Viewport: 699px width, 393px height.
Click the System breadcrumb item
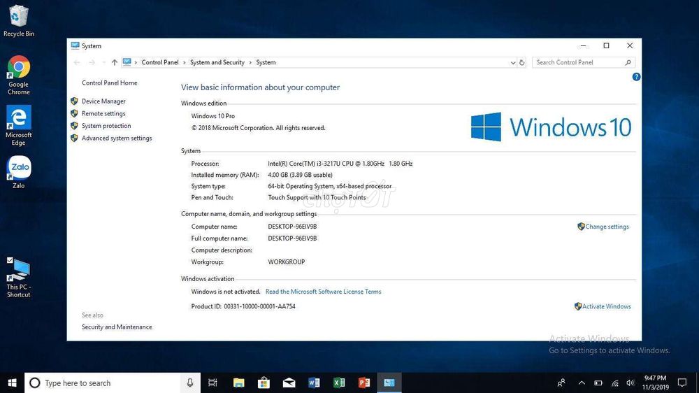pos(266,62)
